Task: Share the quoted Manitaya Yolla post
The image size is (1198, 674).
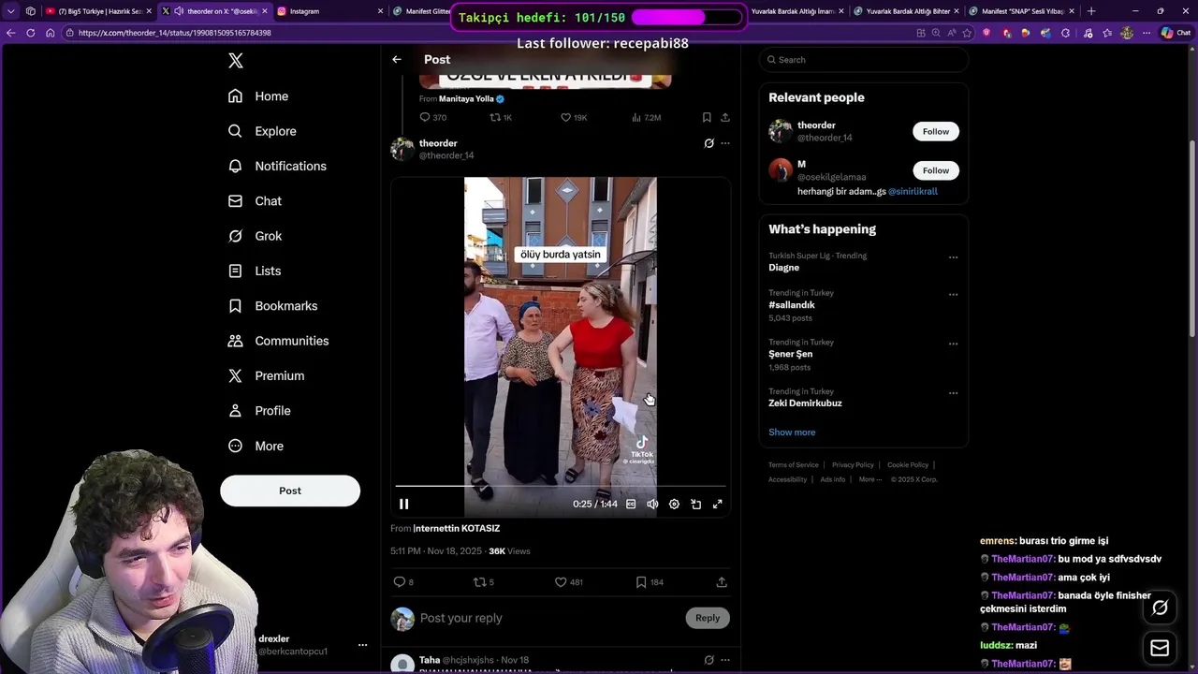Action: pyautogui.click(x=725, y=117)
